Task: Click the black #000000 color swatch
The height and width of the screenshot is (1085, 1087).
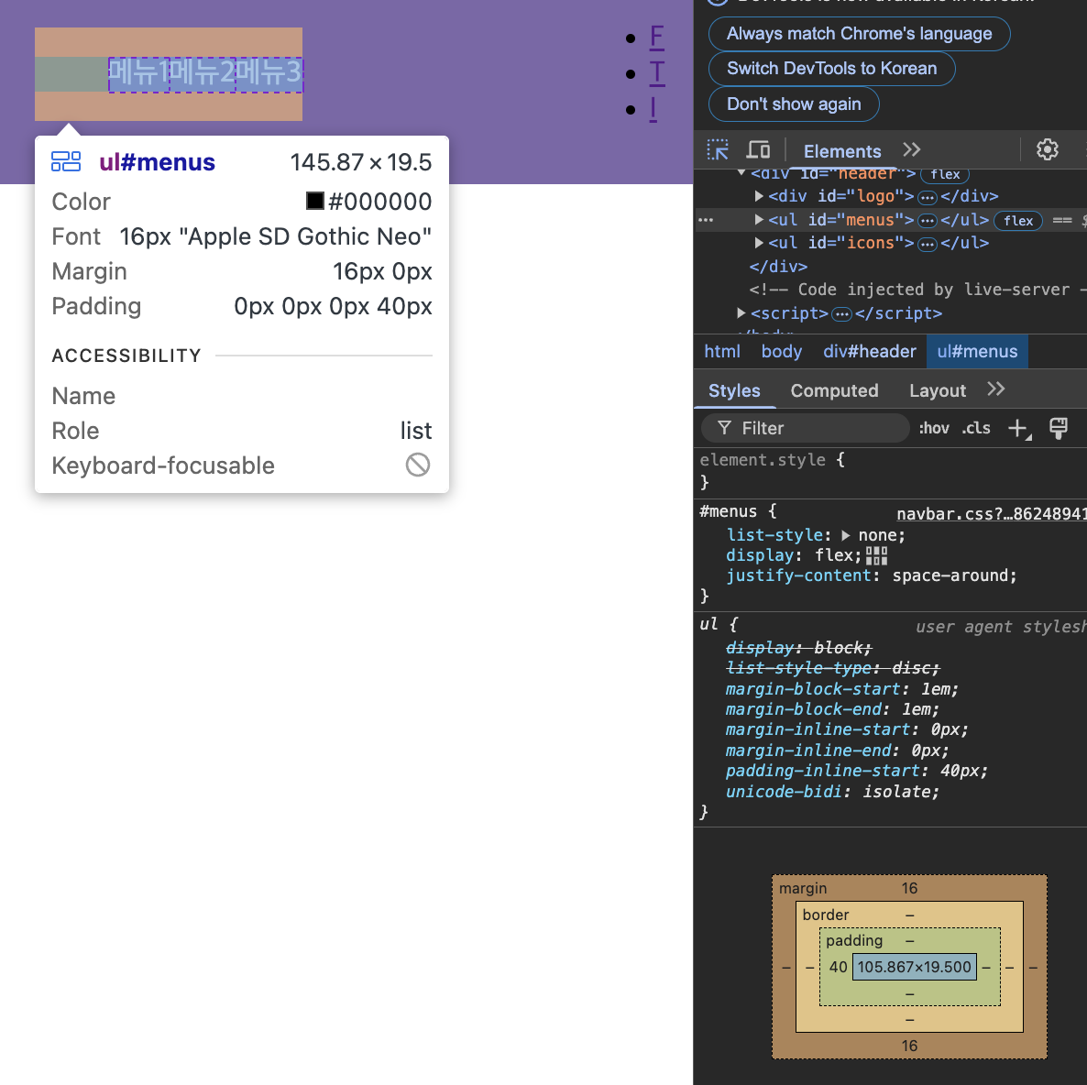Action: 314,201
